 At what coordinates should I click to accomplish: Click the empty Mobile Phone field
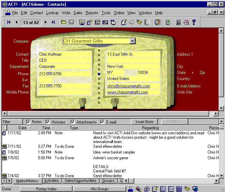pos(65,92)
